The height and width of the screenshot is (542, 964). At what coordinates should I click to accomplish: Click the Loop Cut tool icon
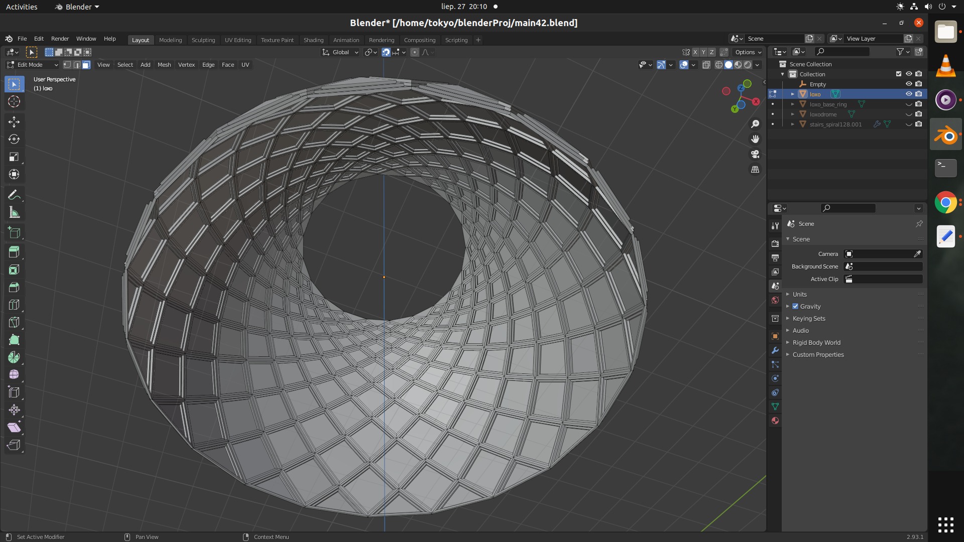pyautogui.click(x=14, y=305)
